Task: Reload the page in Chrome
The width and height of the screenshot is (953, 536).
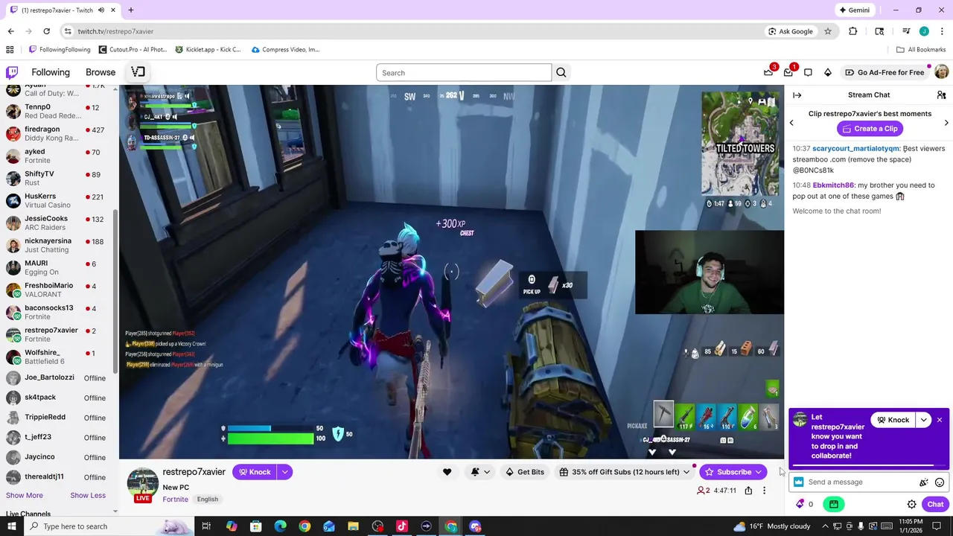Action: [46, 31]
